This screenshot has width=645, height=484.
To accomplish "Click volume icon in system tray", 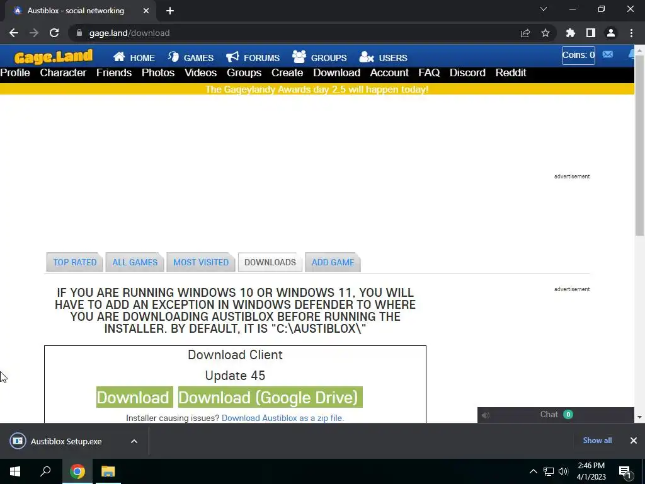I will 563,471.
